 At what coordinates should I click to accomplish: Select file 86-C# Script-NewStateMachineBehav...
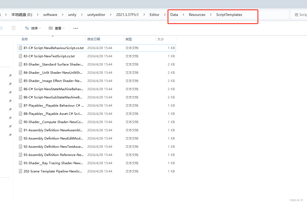click(97, 89)
